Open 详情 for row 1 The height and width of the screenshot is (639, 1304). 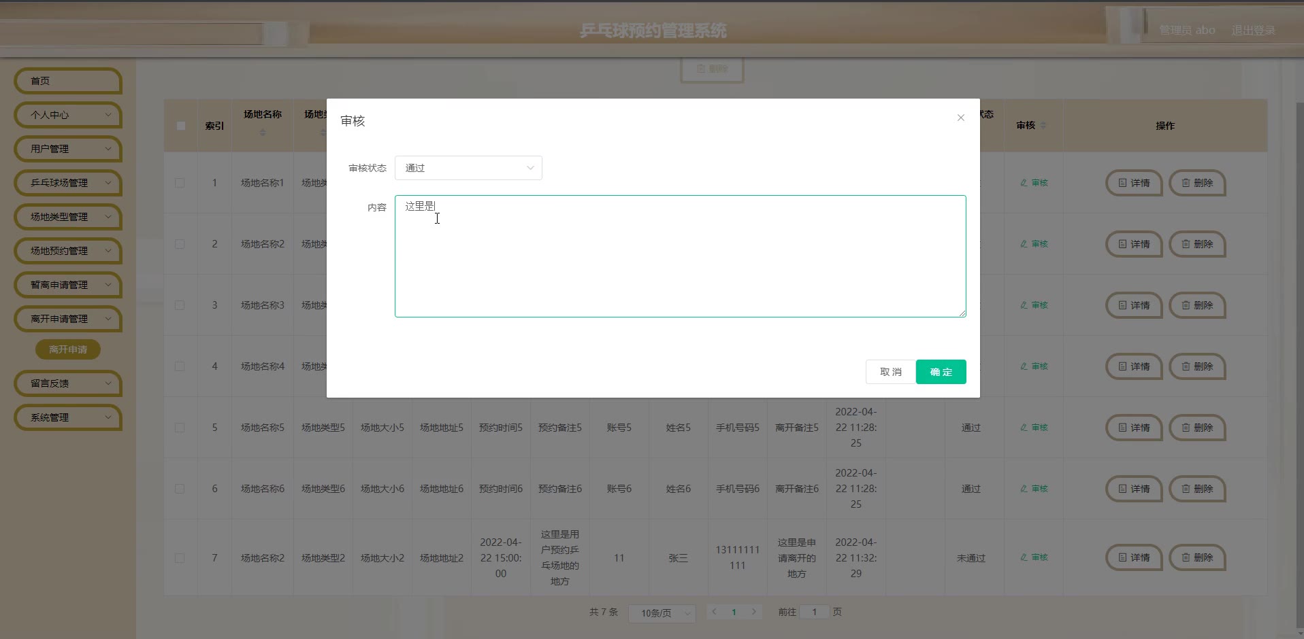(x=1133, y=183)
